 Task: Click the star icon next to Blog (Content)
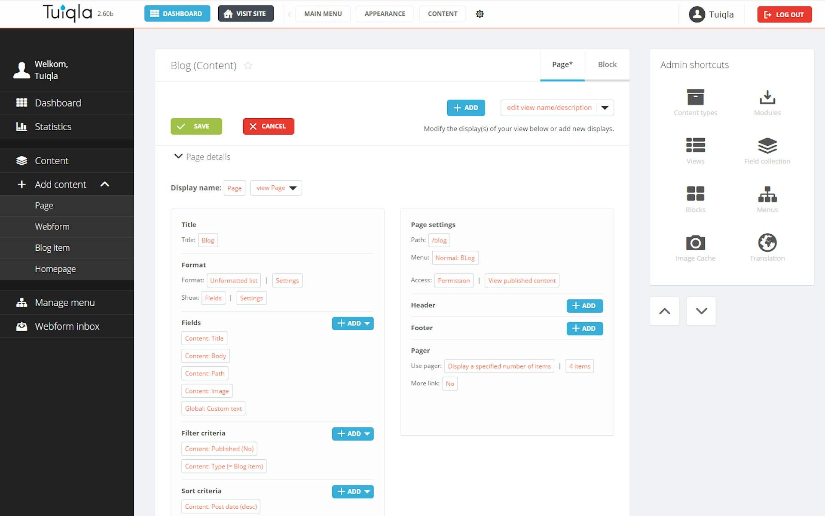[248, 65]
